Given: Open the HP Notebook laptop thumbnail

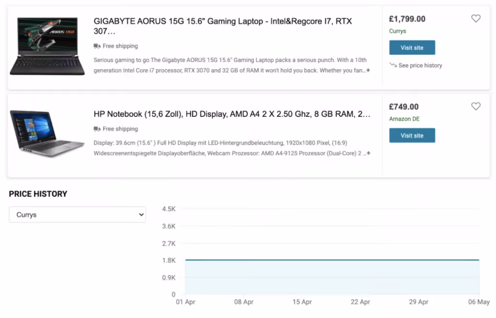Looking at the screenshot, I should (x=47, y=133).
